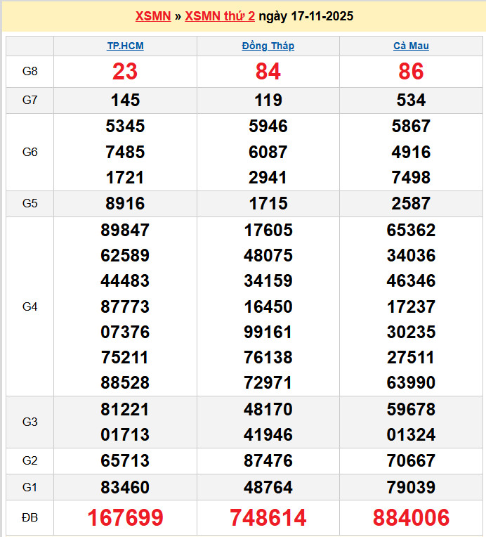The image size is (486, 537).
Task: Open the XSMN link in the header
Action: coord(152,16)
